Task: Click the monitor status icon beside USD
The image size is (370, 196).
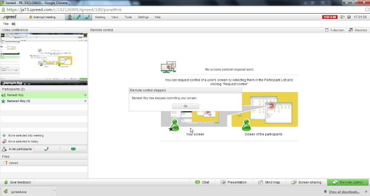Action: [342, 17]
